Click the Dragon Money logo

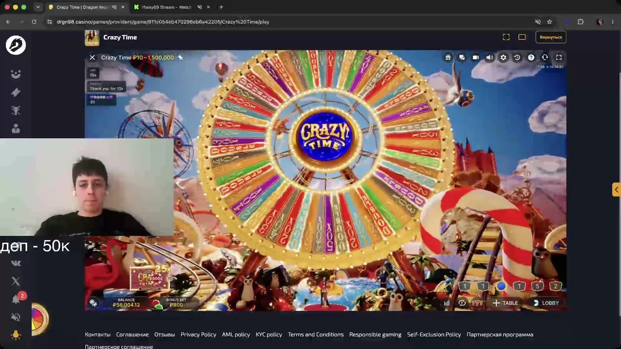(x=16, y=45)
